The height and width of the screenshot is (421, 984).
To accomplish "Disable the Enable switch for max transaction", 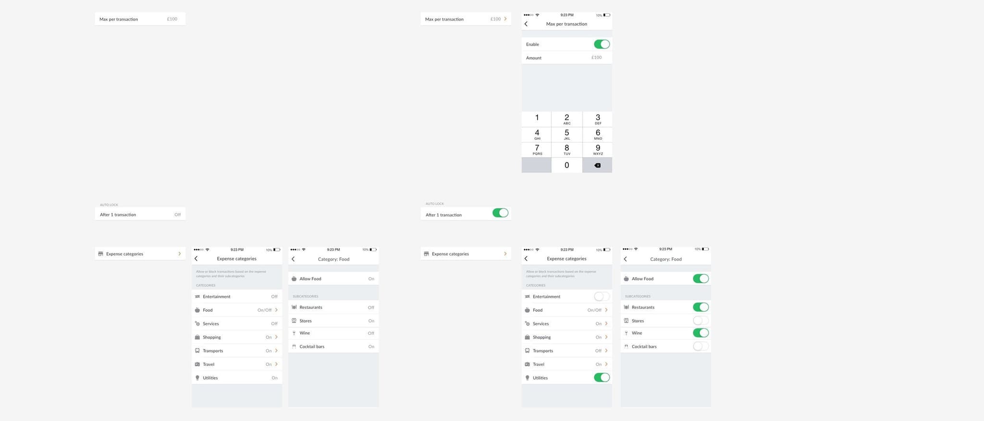I will [602, 44].
